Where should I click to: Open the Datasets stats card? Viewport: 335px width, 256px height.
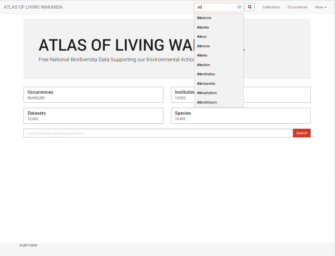(x=93, y=116)
